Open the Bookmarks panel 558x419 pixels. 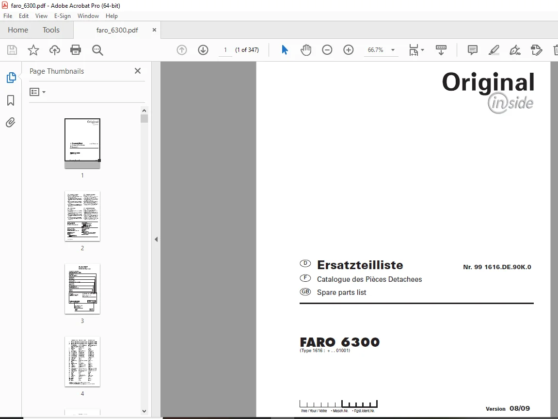(x=11, y=100)
